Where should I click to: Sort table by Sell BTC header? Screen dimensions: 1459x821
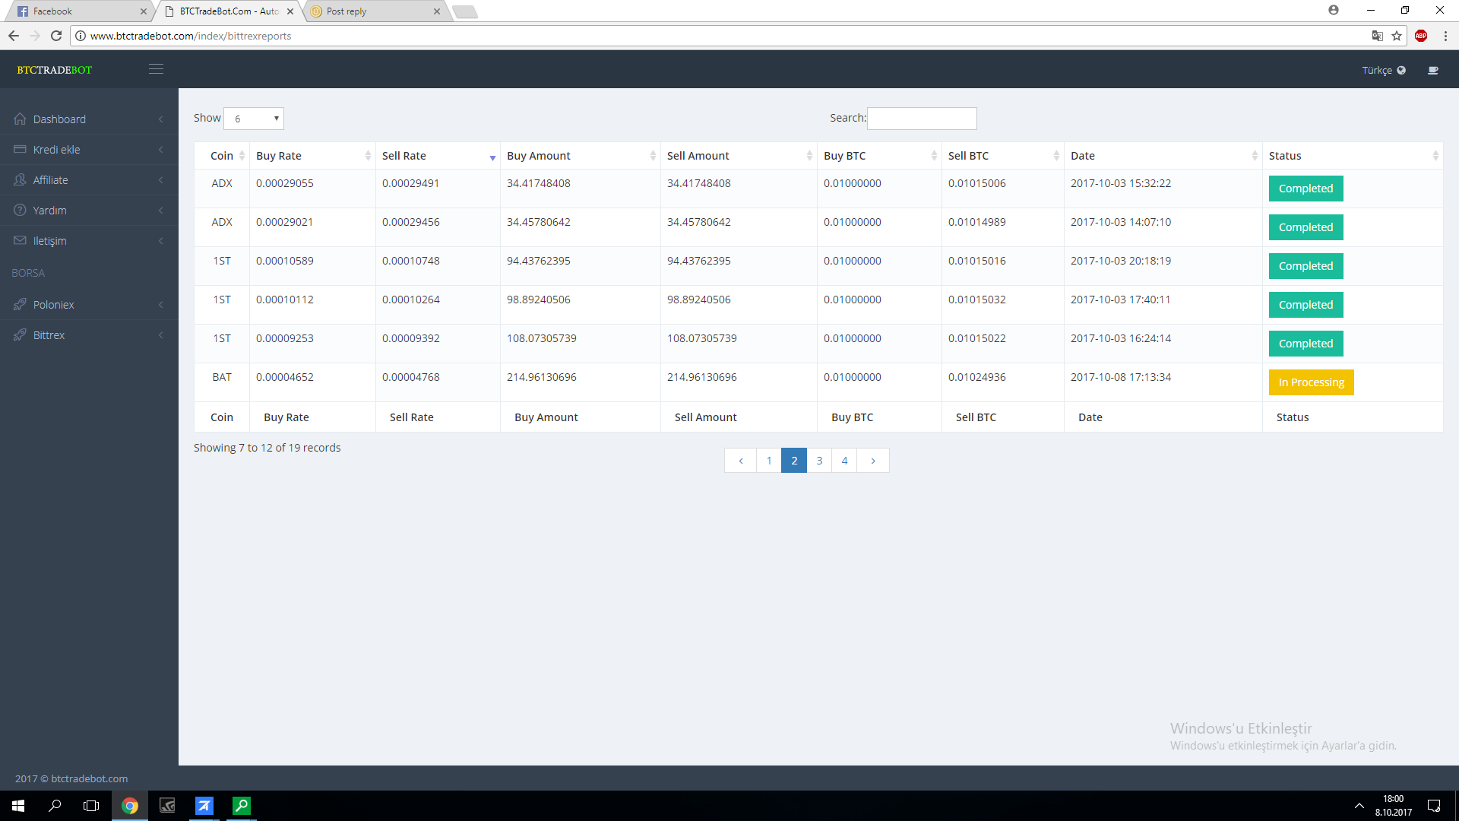pyautogui.click(x=1003, y=156)
